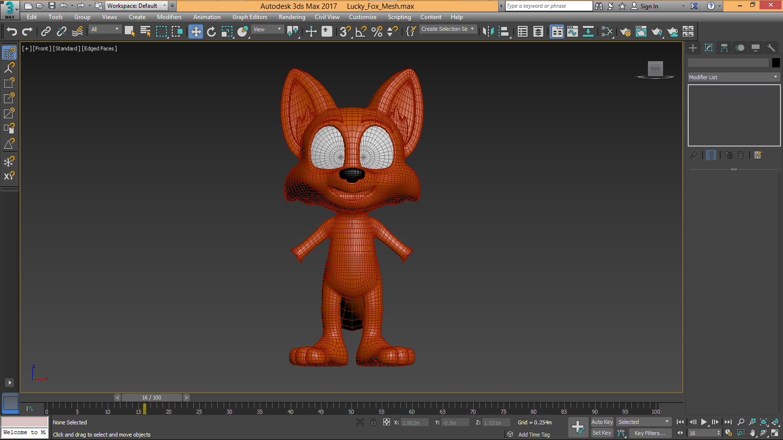Viewport: 783px width, 440px height.
Task: Open the Graph Editors menu
Action: [250, 17]
